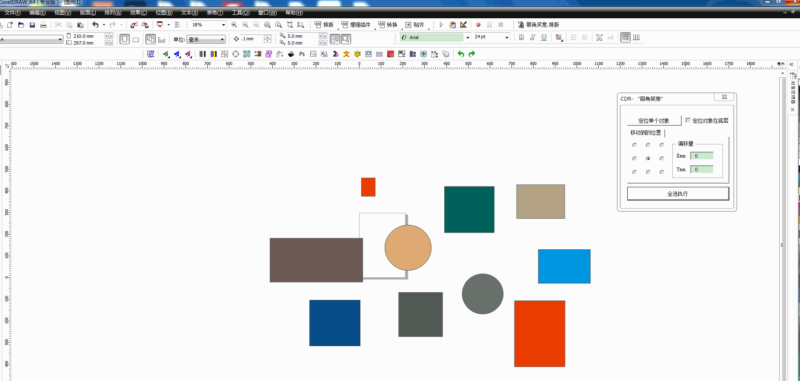Click the QR code plugin icon

tap(247, 54)
